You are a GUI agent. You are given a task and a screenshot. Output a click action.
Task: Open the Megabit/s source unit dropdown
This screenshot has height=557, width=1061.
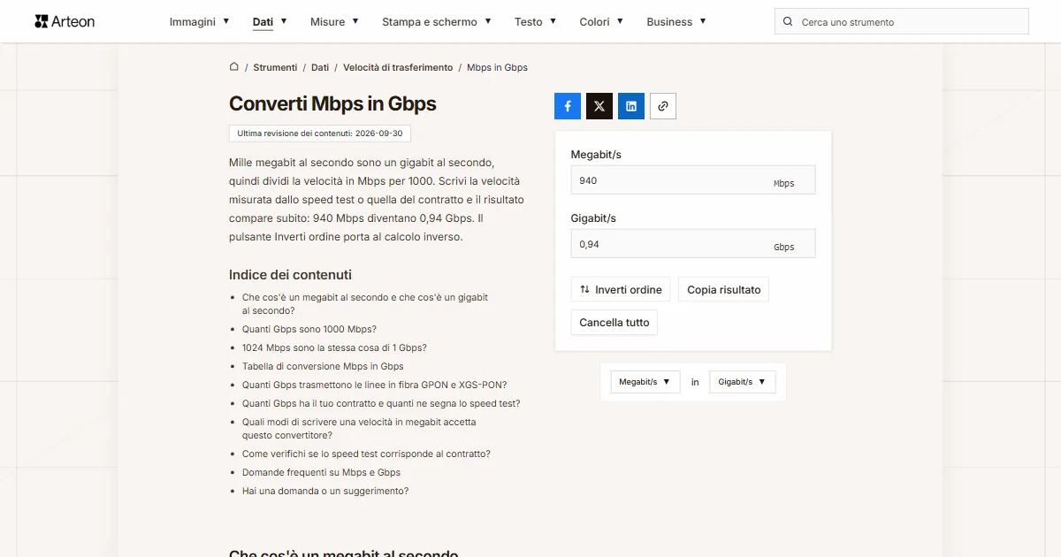click(x=645, y=382)
